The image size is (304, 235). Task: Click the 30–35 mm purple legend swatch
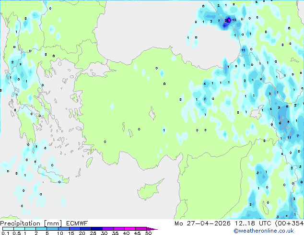pos(107,229)
